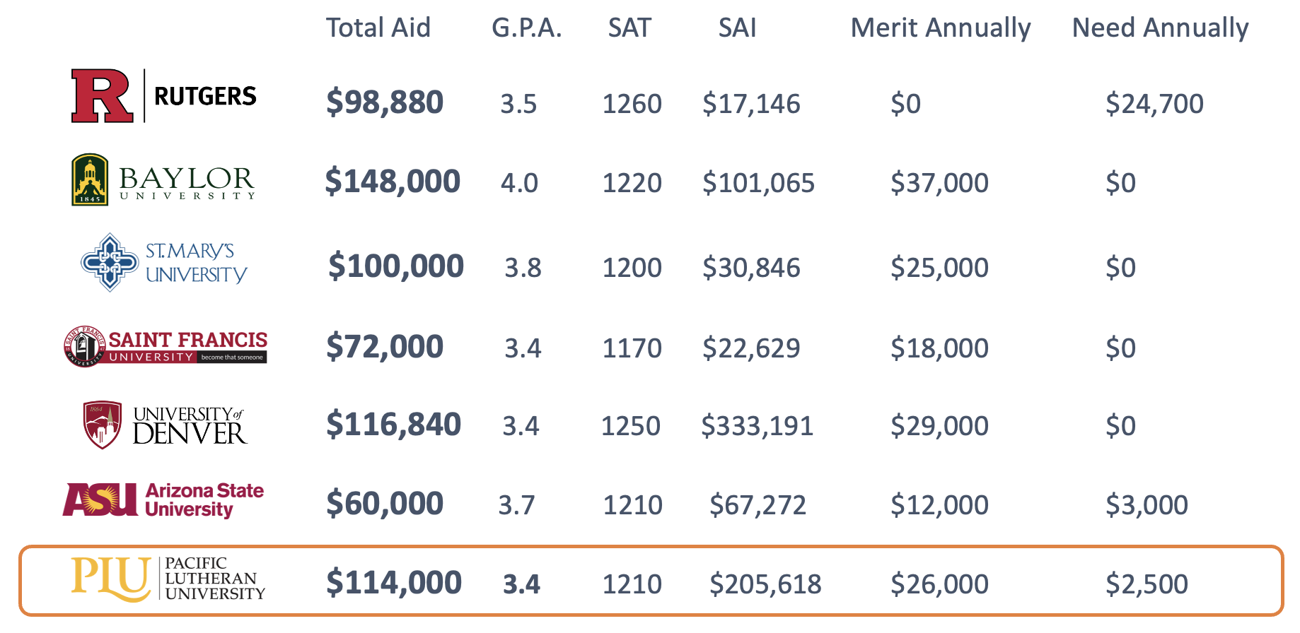Click PLU's $114,000 total aid
The width and height of the screenshot is (1300, 633).
393,583
